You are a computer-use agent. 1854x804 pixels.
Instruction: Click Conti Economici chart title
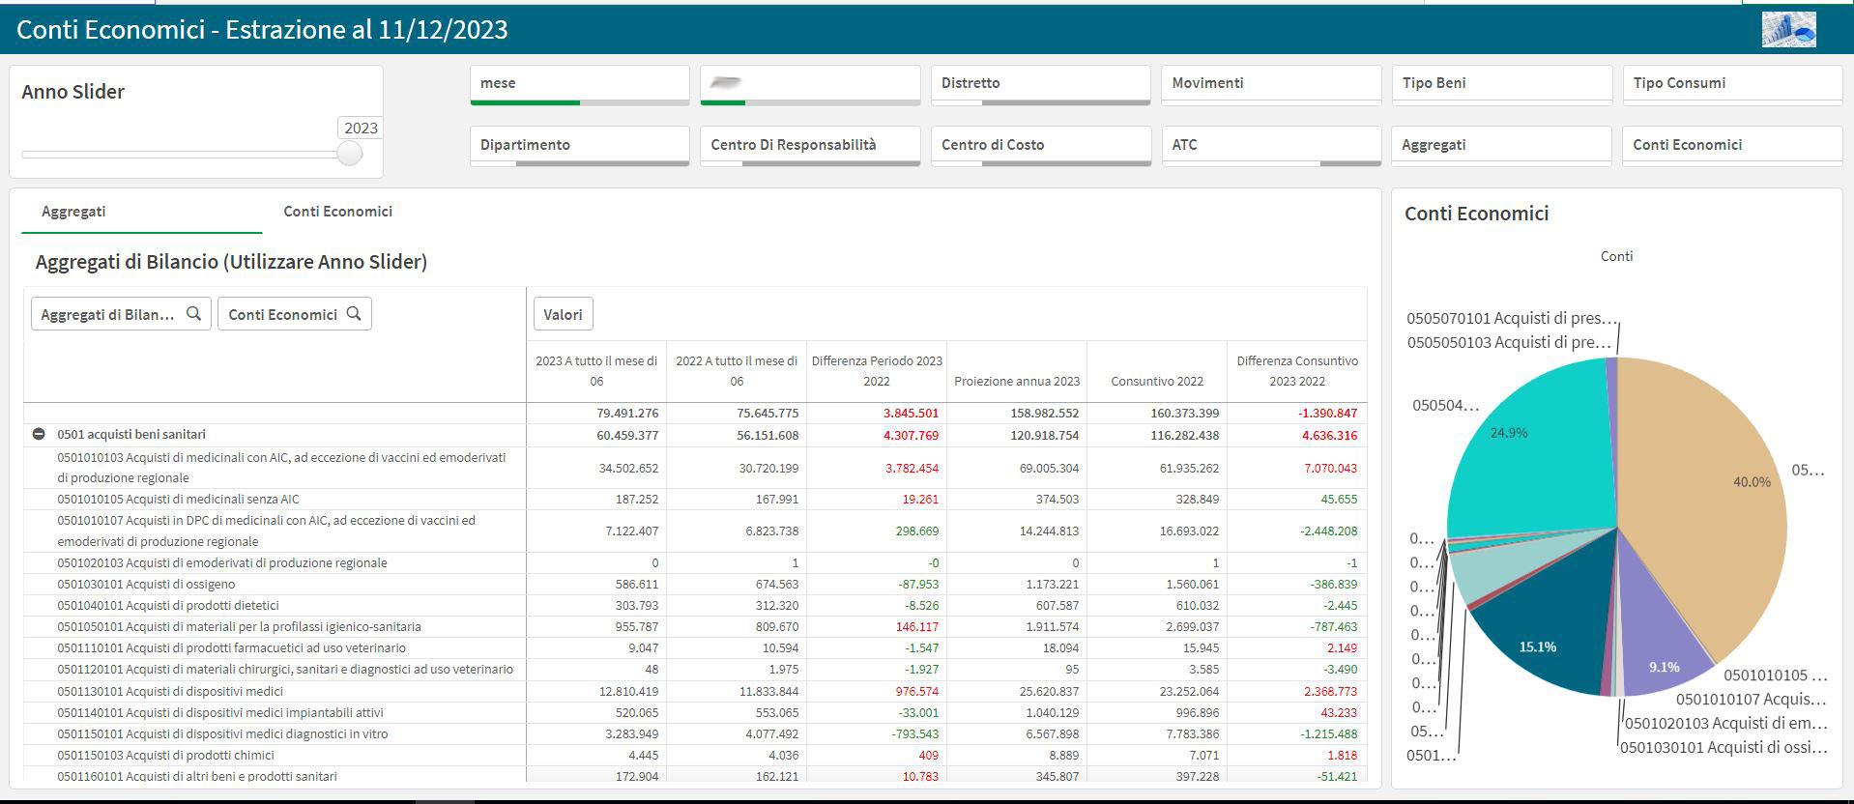click(1476, 214)
